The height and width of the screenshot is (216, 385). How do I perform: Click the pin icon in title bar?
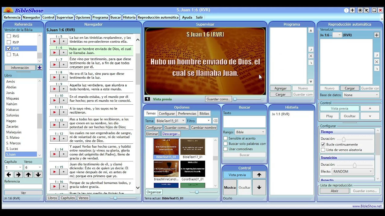pyautogui.click(x=366, y=10)
